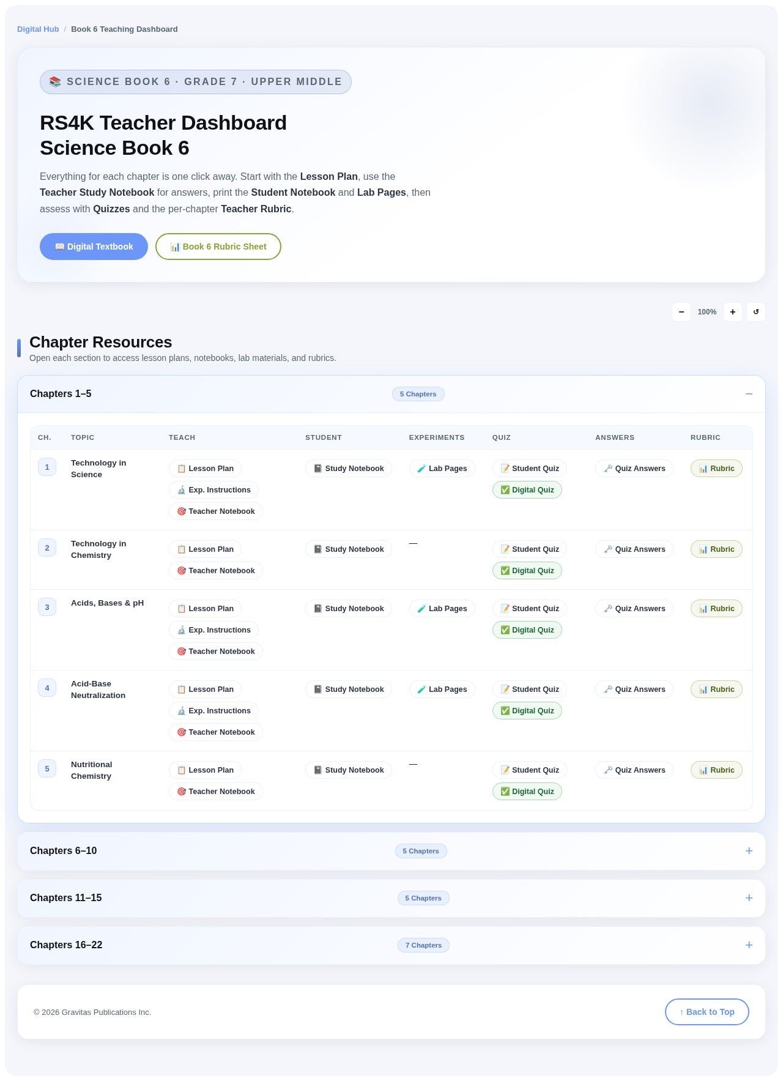This screenshot has width=783, height=1081.
Task: Click the zoom out minus icon
Action: (x=681, y=312)
